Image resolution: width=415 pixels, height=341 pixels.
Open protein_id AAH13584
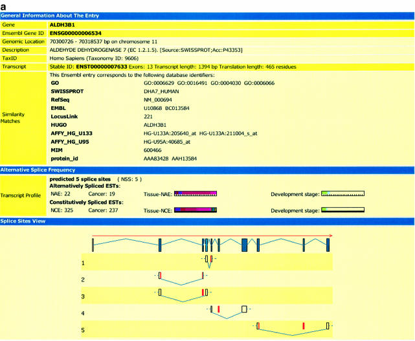(185, 159)
